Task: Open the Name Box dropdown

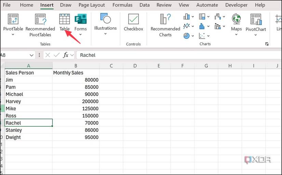Action: point(31,55)
